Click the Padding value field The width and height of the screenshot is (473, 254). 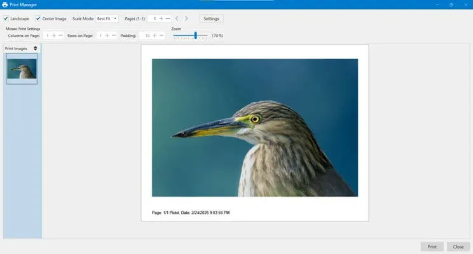[146, 36]
